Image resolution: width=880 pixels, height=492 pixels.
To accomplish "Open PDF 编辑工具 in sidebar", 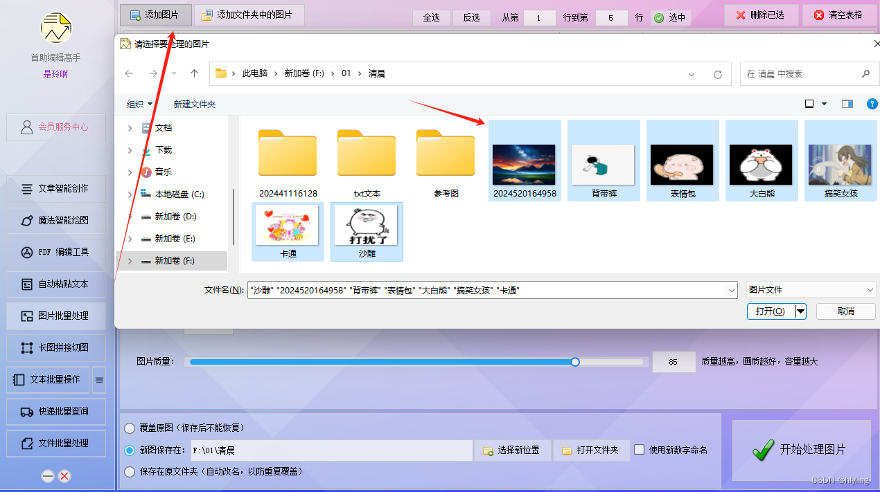I will coord(56,252).
